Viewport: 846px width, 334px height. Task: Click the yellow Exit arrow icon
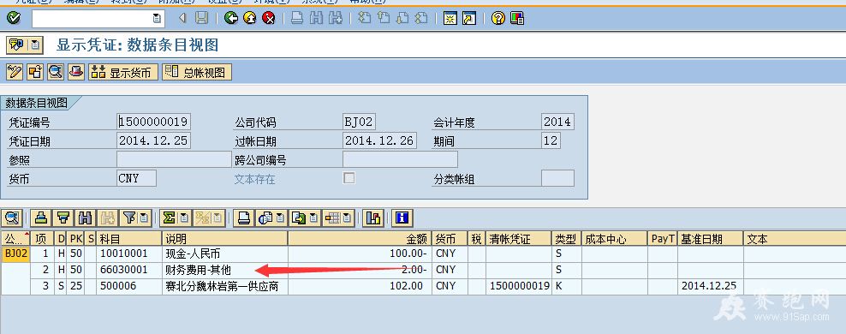coord(250,18)
